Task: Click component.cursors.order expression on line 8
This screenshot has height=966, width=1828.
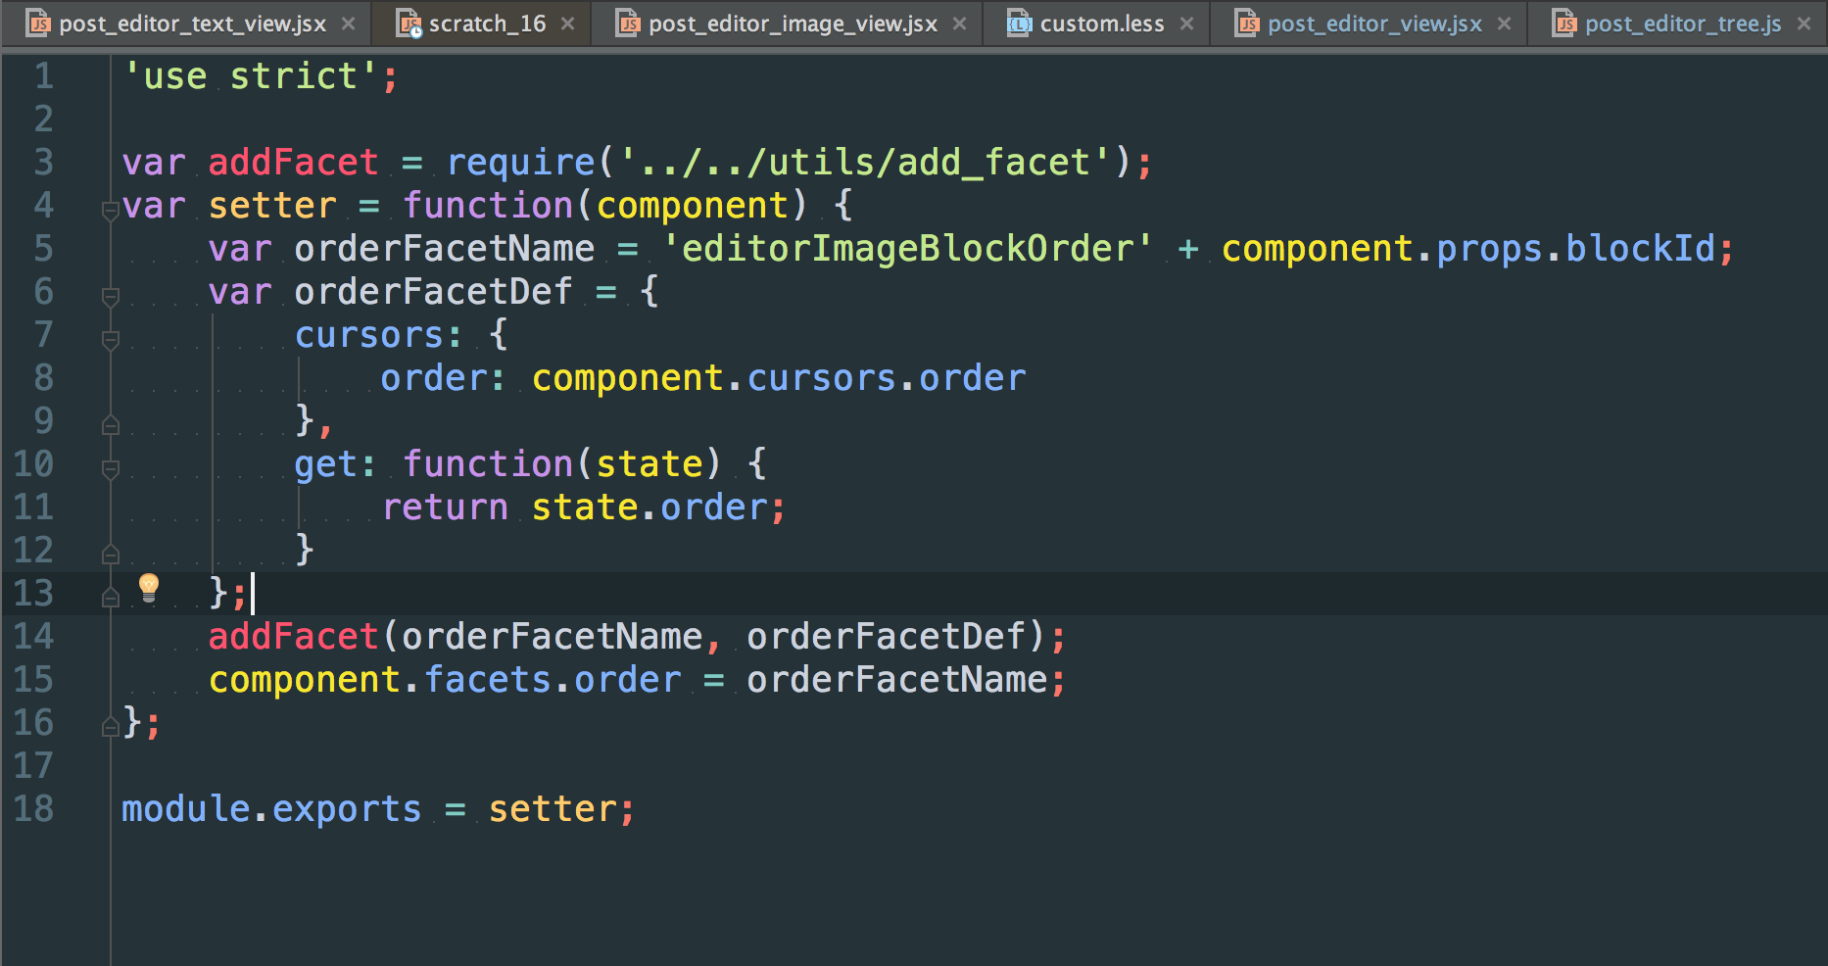Action: coord(779,378)
